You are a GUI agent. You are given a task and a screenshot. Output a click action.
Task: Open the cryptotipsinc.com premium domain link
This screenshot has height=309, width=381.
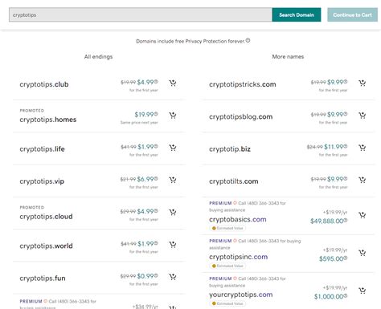238,257
